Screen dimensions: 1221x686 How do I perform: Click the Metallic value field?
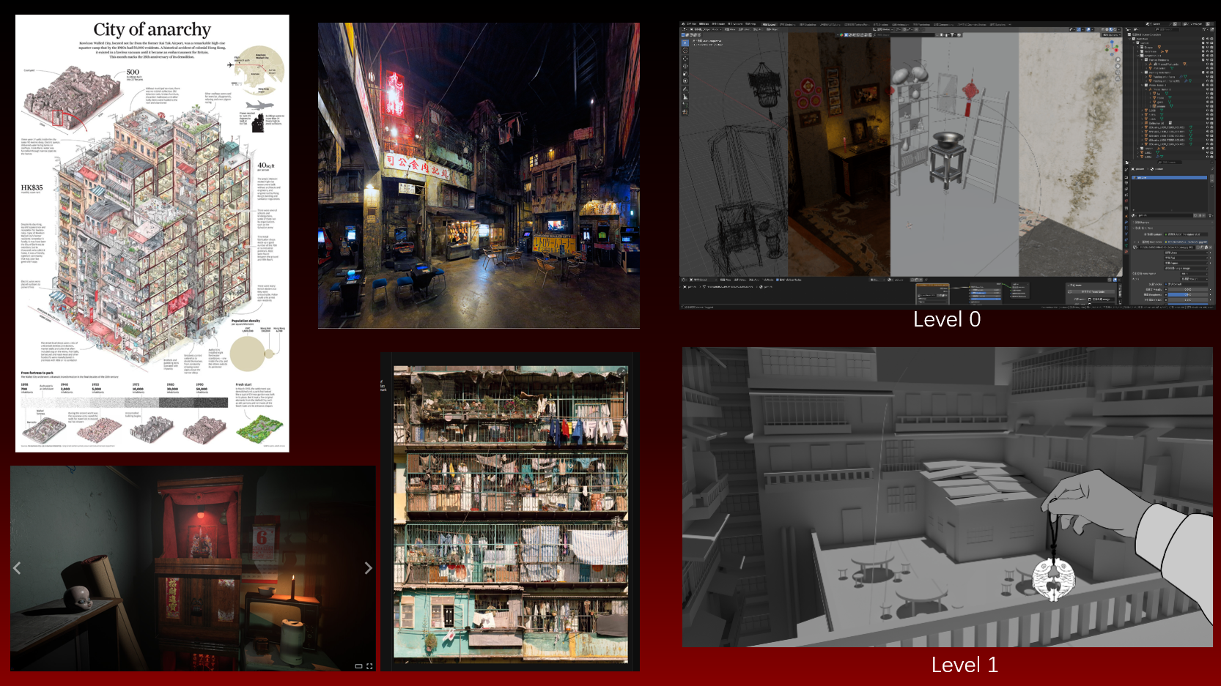click(x=1187, y=289)
